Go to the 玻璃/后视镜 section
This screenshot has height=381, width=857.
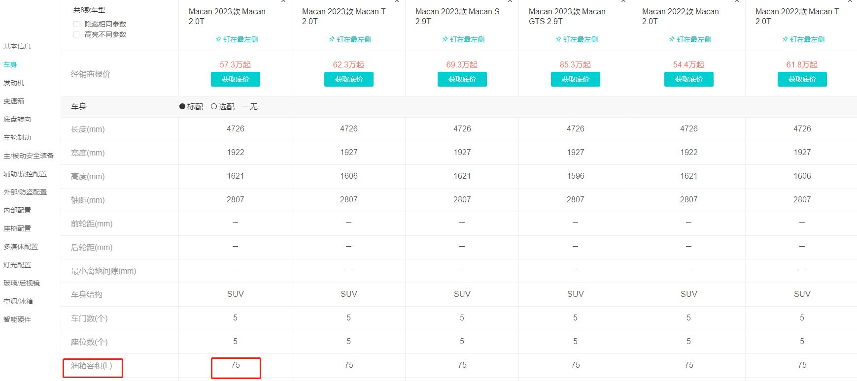(22, 283)
